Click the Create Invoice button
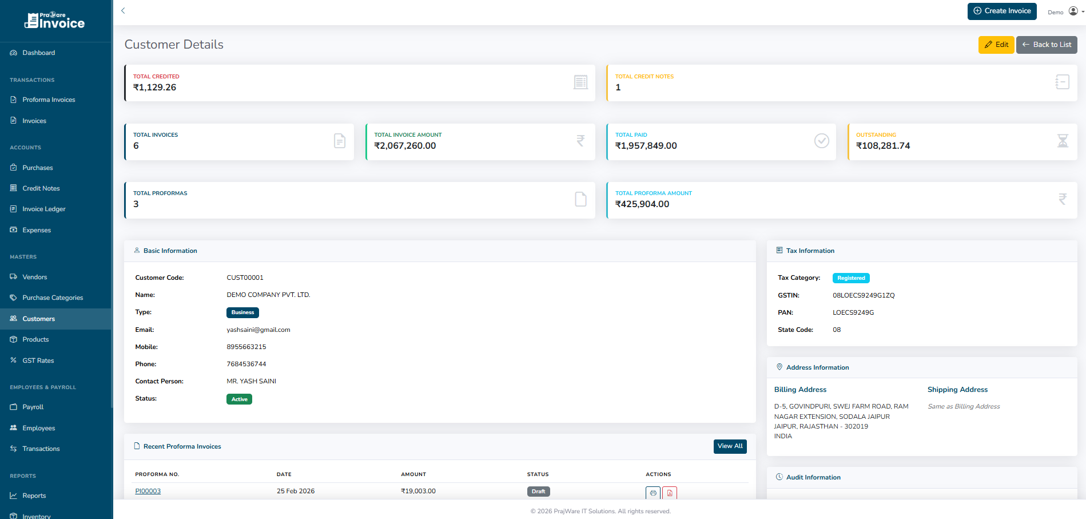Screen dimensions: 1086x519 1002,11
